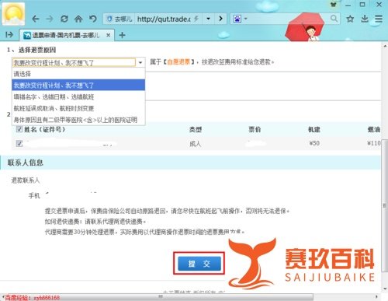Screen dimensions: 388x301
Task: Select 身体原因且有二级甲等医院 option
Action: 78,120
